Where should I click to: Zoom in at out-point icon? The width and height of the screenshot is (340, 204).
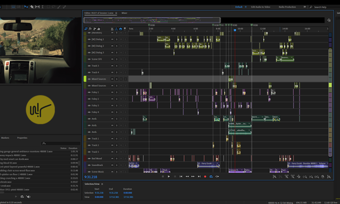tap(311, 177)
